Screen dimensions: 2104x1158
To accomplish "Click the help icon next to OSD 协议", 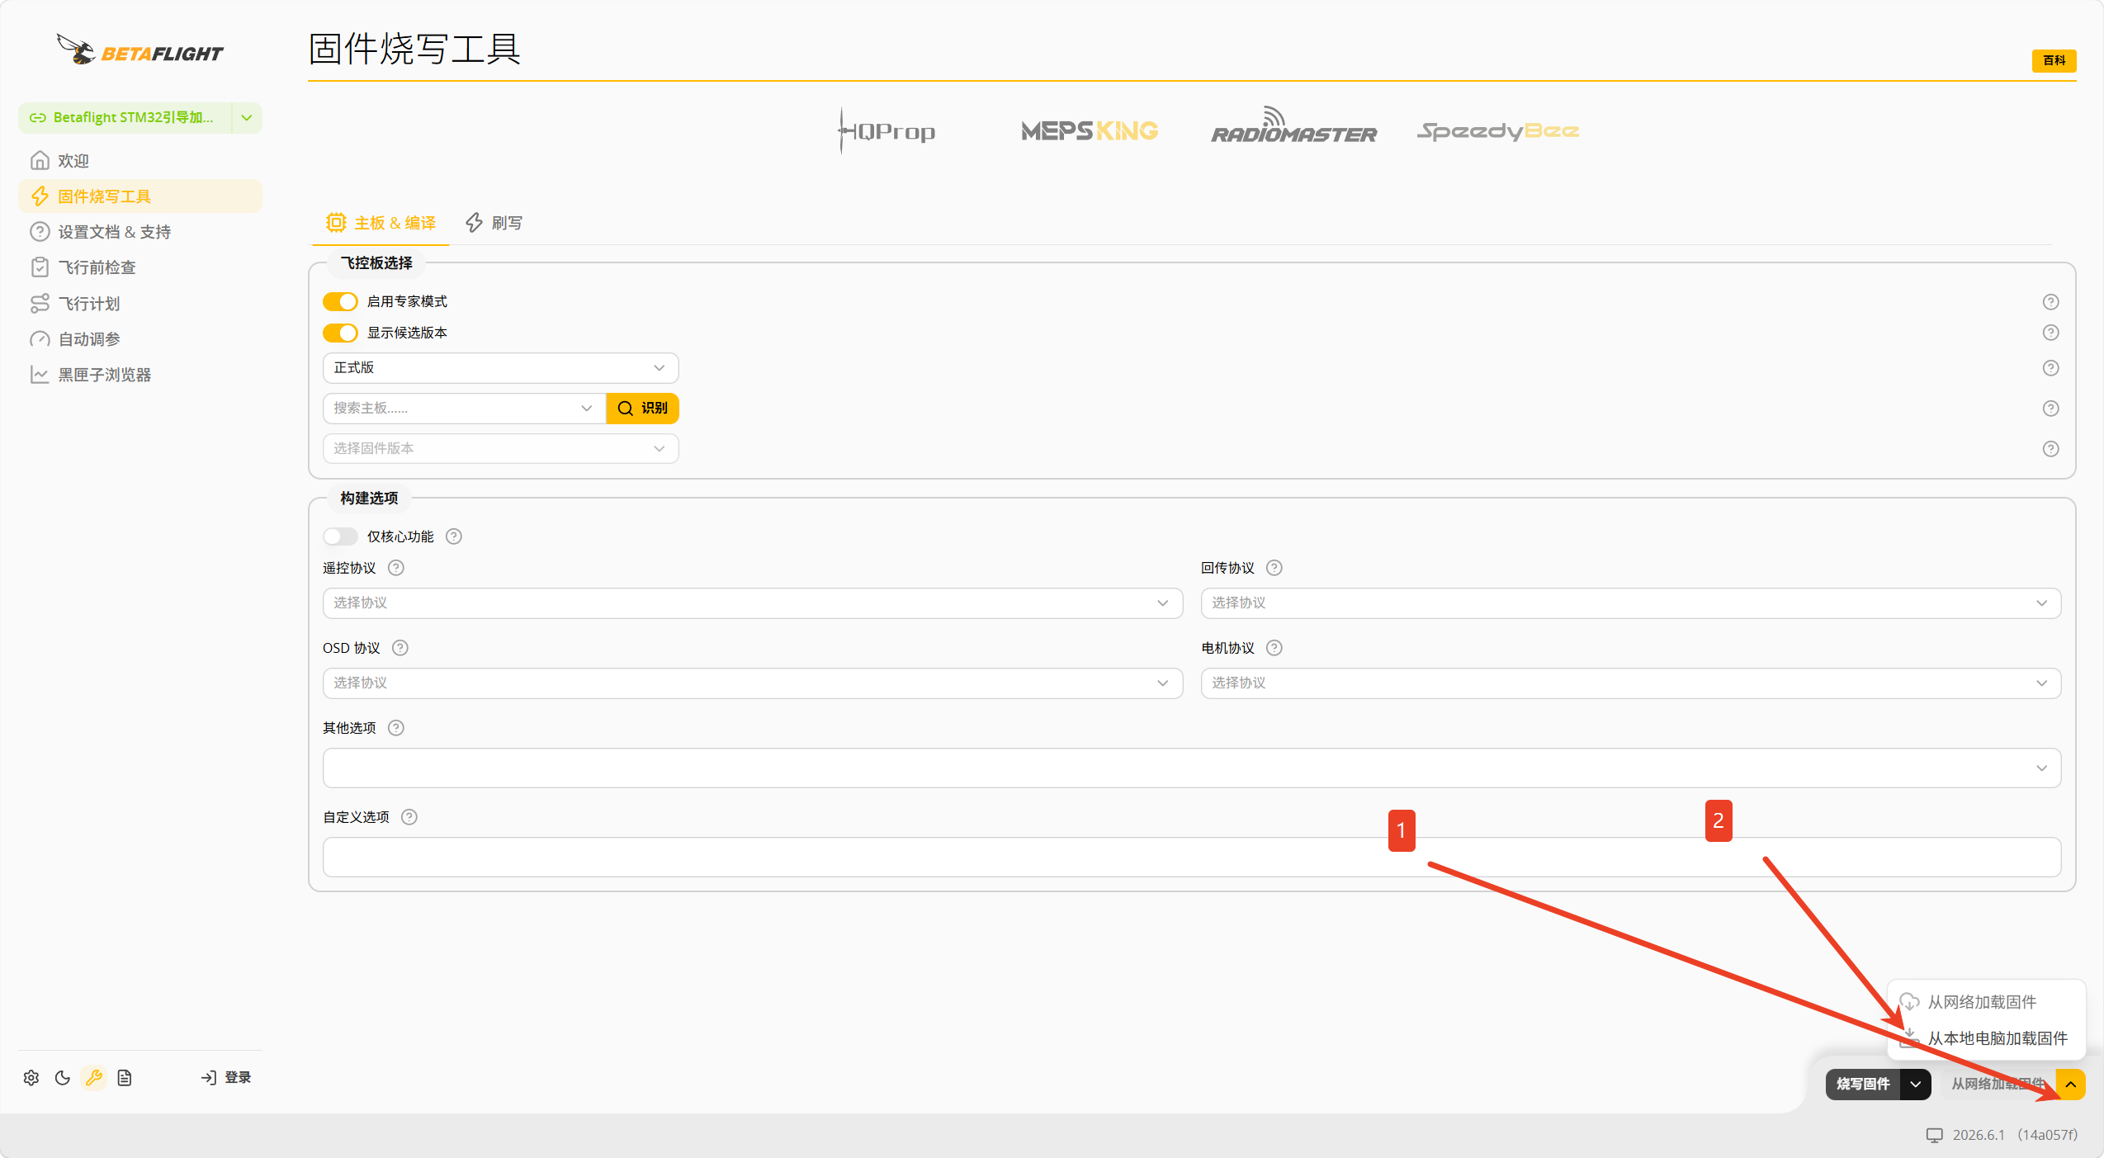I will point(400,648).
